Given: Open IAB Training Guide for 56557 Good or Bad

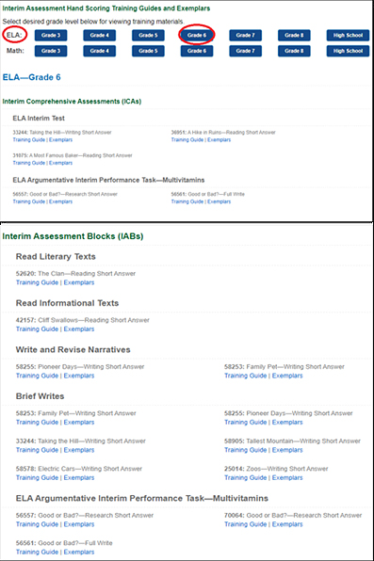Looking at the screenshot, I should click(x=37, y=524).
